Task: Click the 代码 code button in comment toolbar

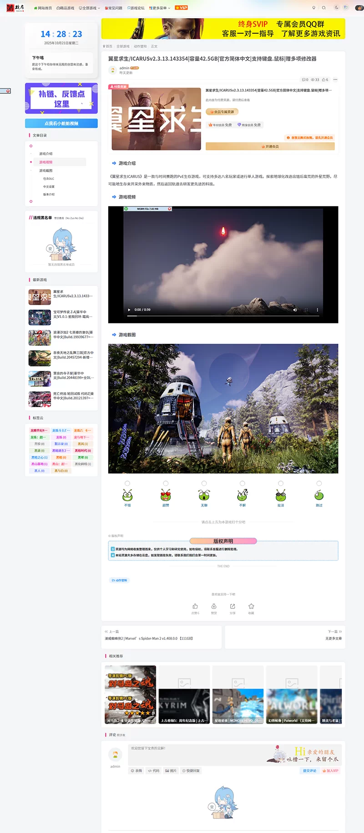Action: (154, 771)
